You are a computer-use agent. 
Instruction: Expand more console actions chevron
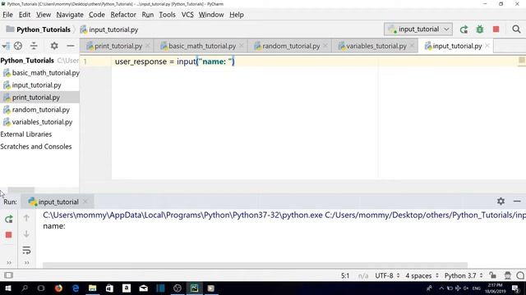click(x=26, y=263)
